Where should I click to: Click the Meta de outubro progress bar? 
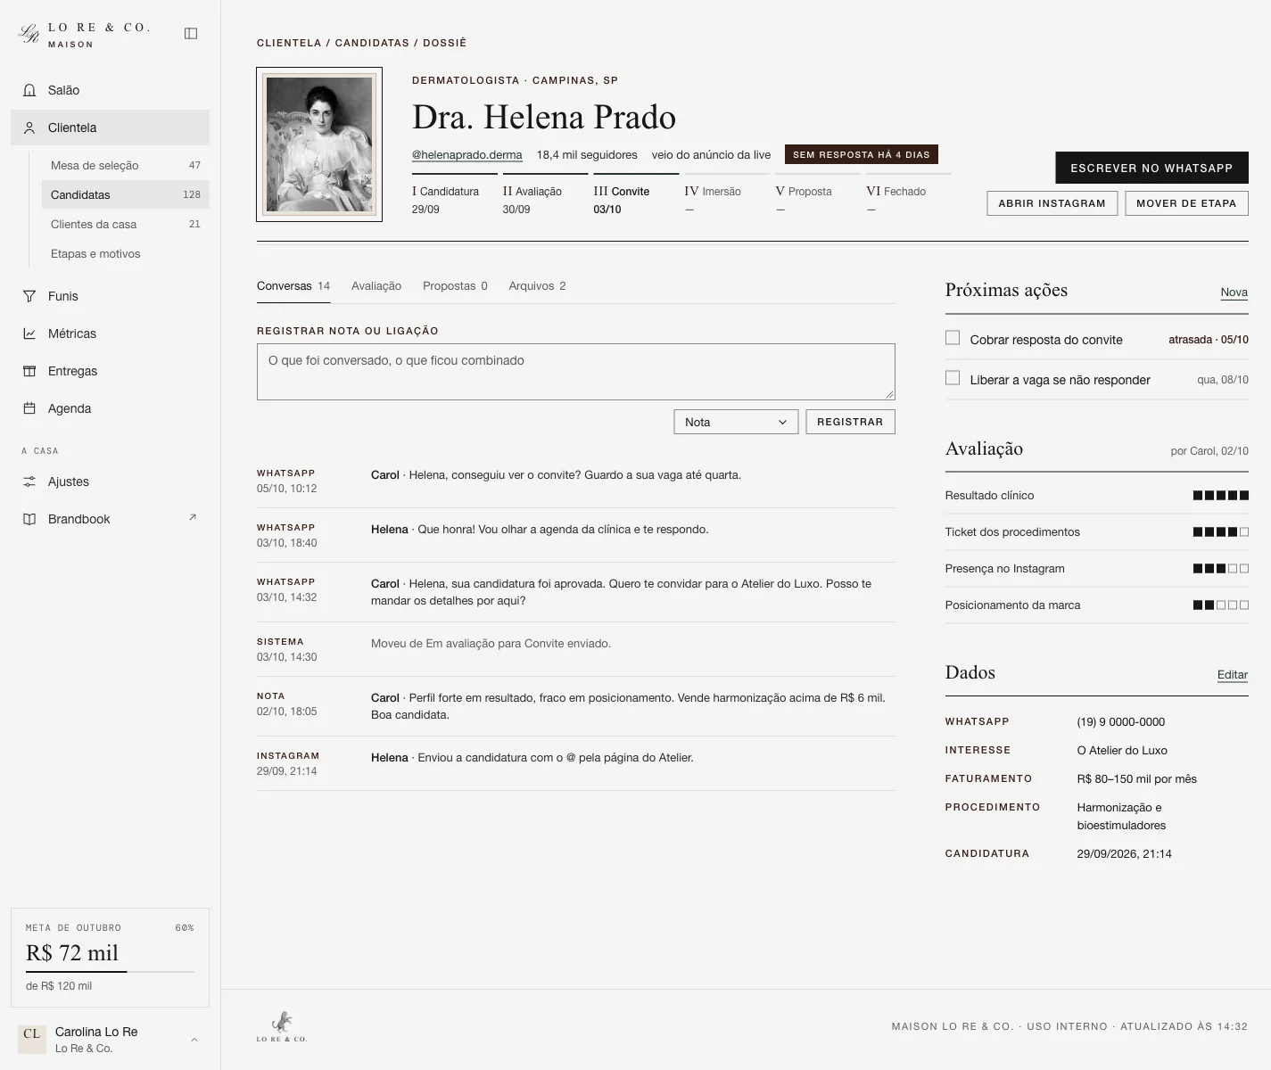pos(110,971)
